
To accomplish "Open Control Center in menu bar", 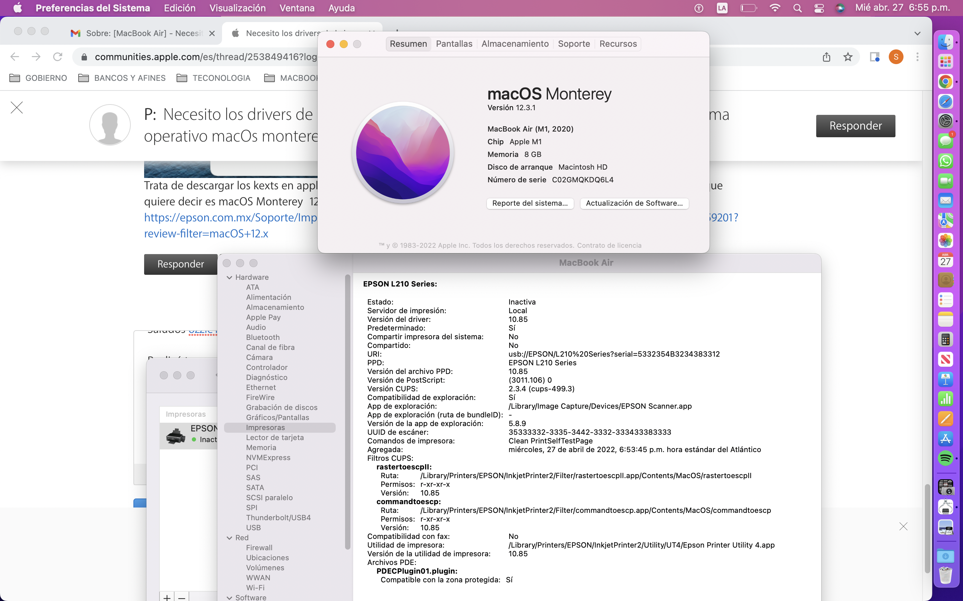I will click(819, 8).
